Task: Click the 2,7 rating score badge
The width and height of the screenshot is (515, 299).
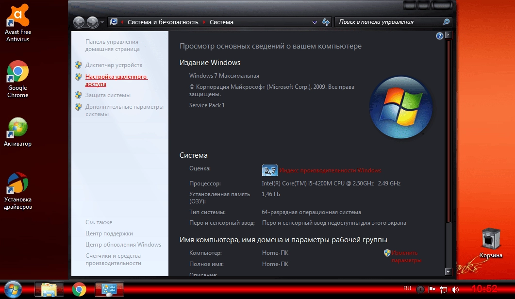Action: (270, 170)
